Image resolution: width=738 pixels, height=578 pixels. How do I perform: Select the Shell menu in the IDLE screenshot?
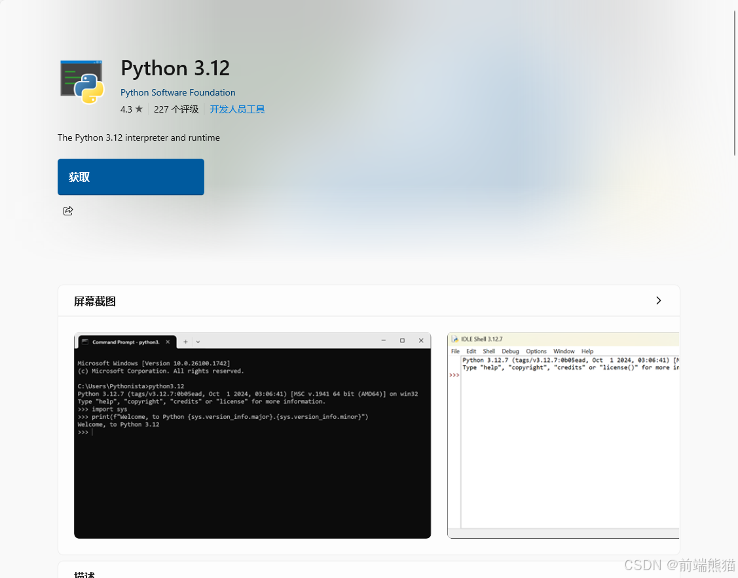(489, 351)
